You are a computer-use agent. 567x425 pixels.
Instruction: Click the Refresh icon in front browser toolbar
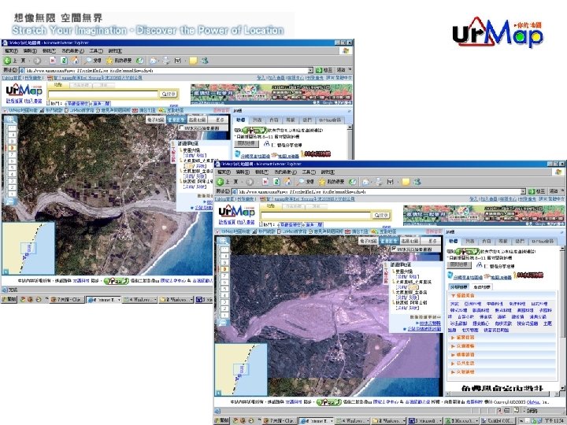276,182
